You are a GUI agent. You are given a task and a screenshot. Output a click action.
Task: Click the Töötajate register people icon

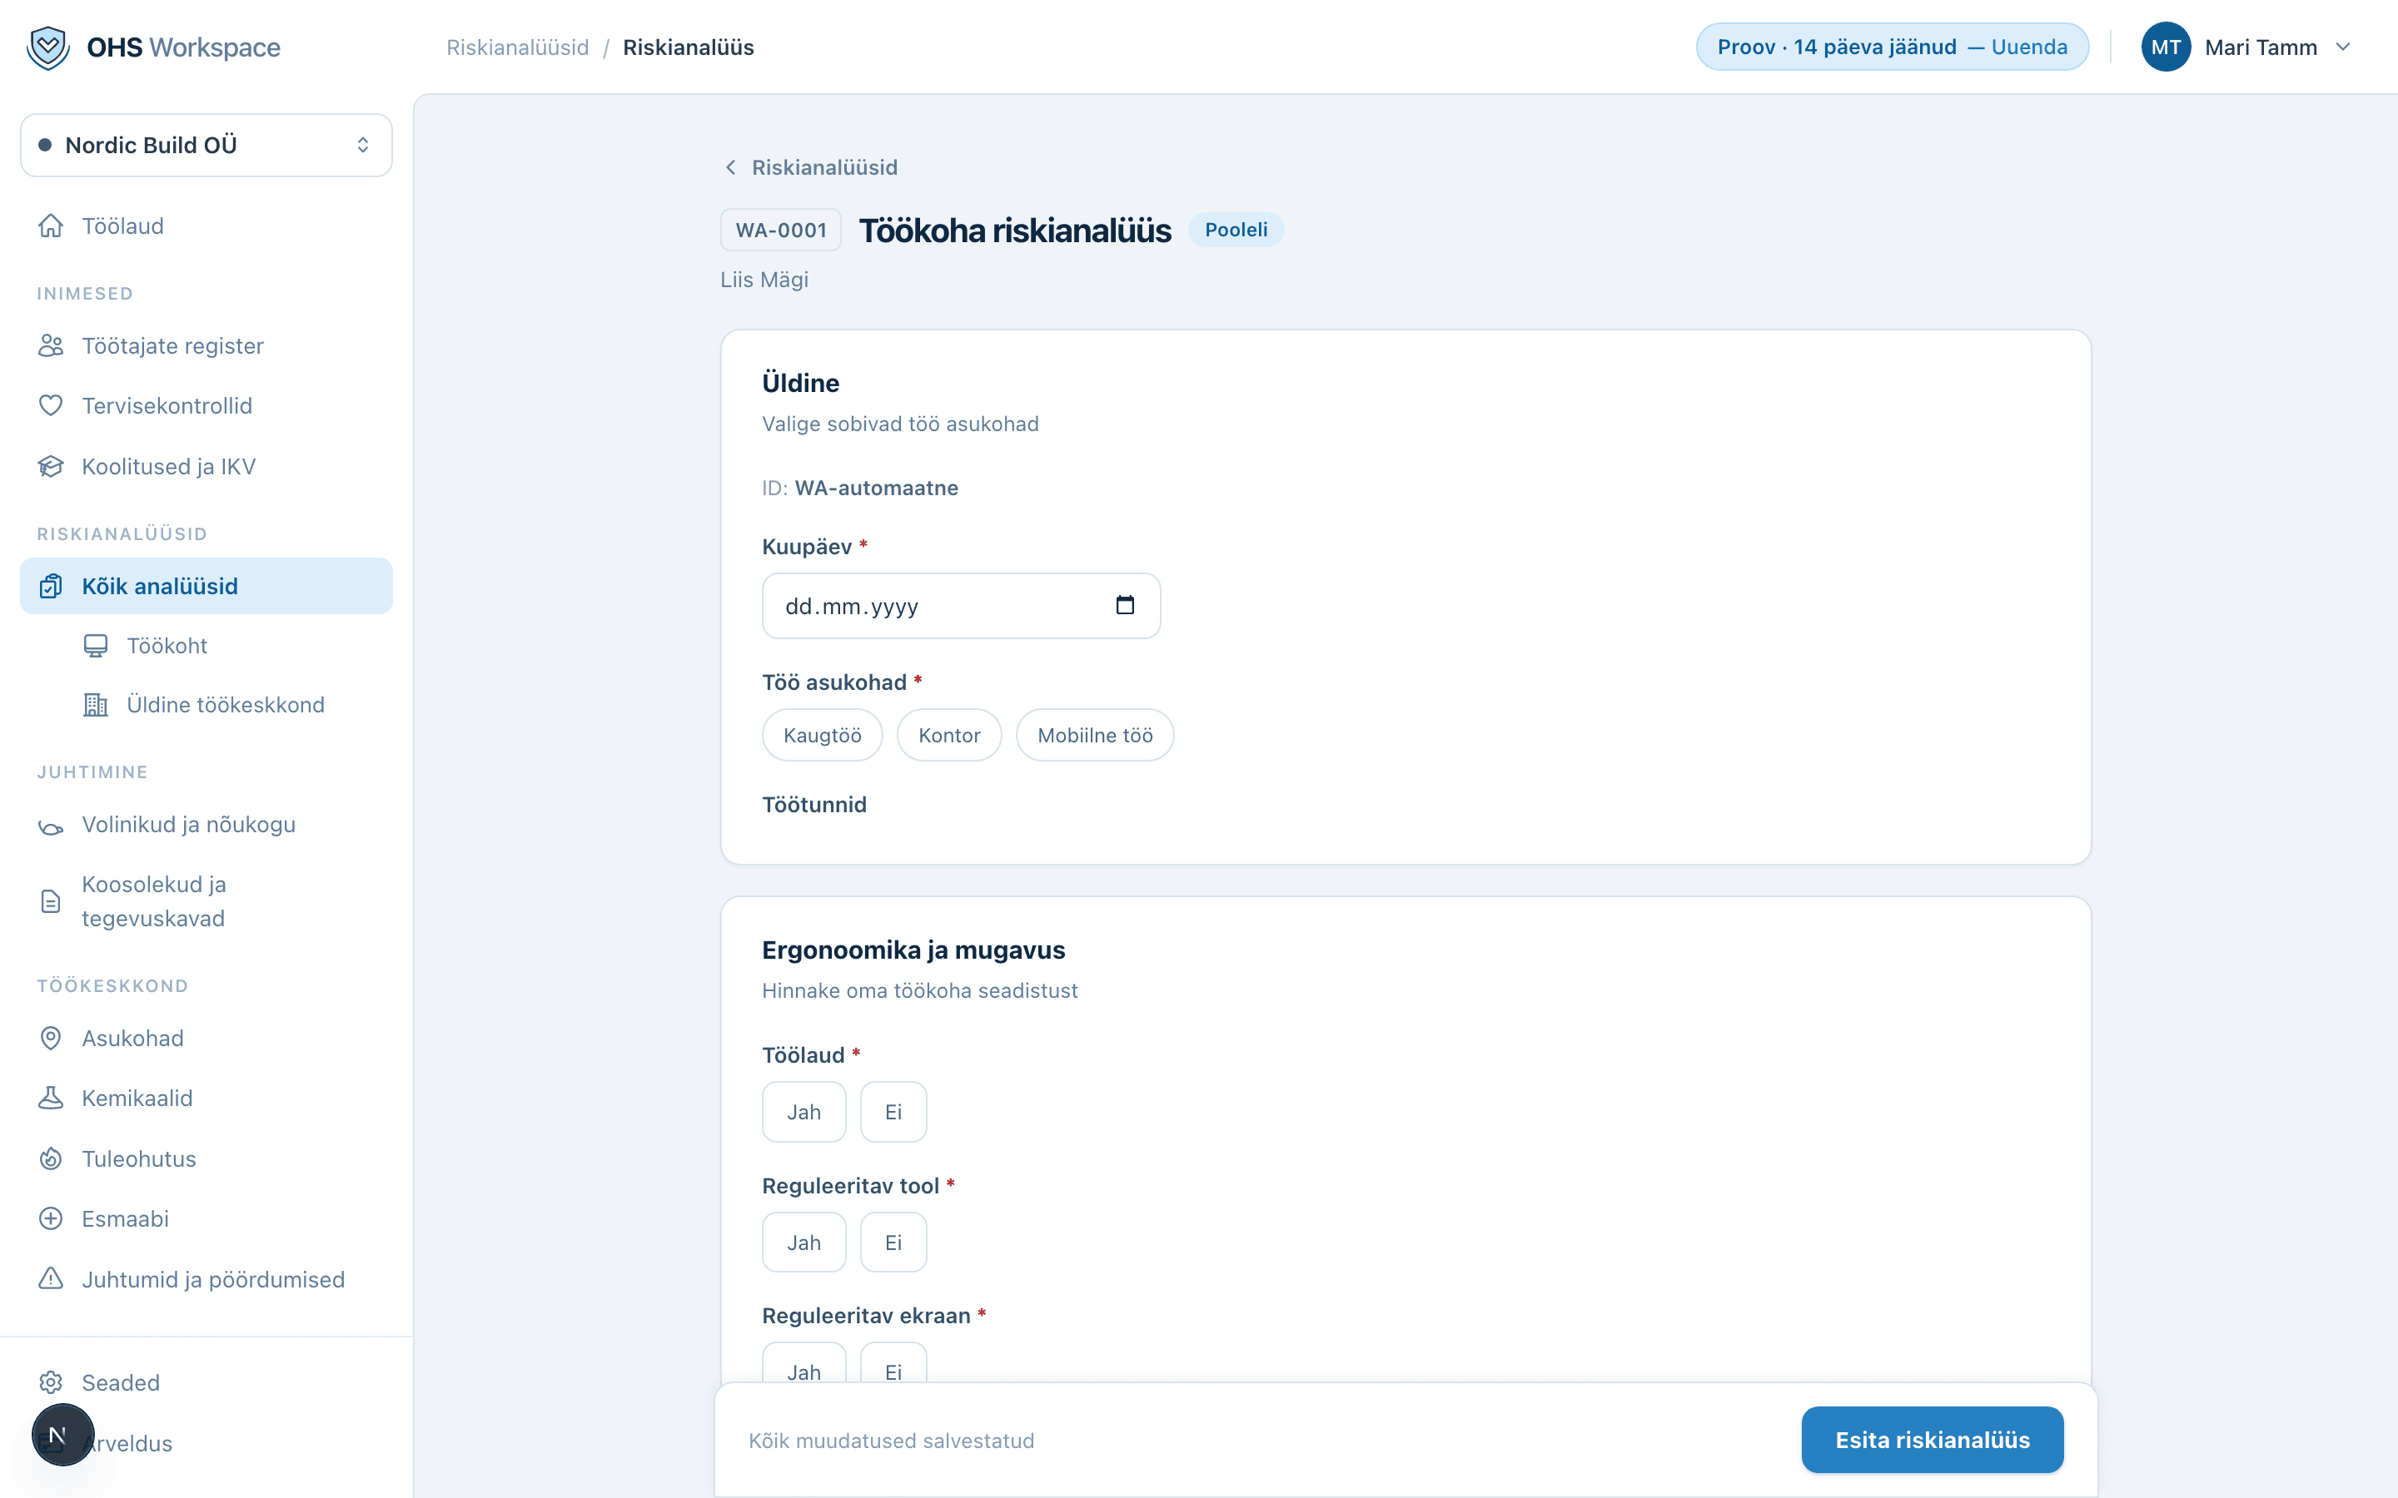[51, 345]
